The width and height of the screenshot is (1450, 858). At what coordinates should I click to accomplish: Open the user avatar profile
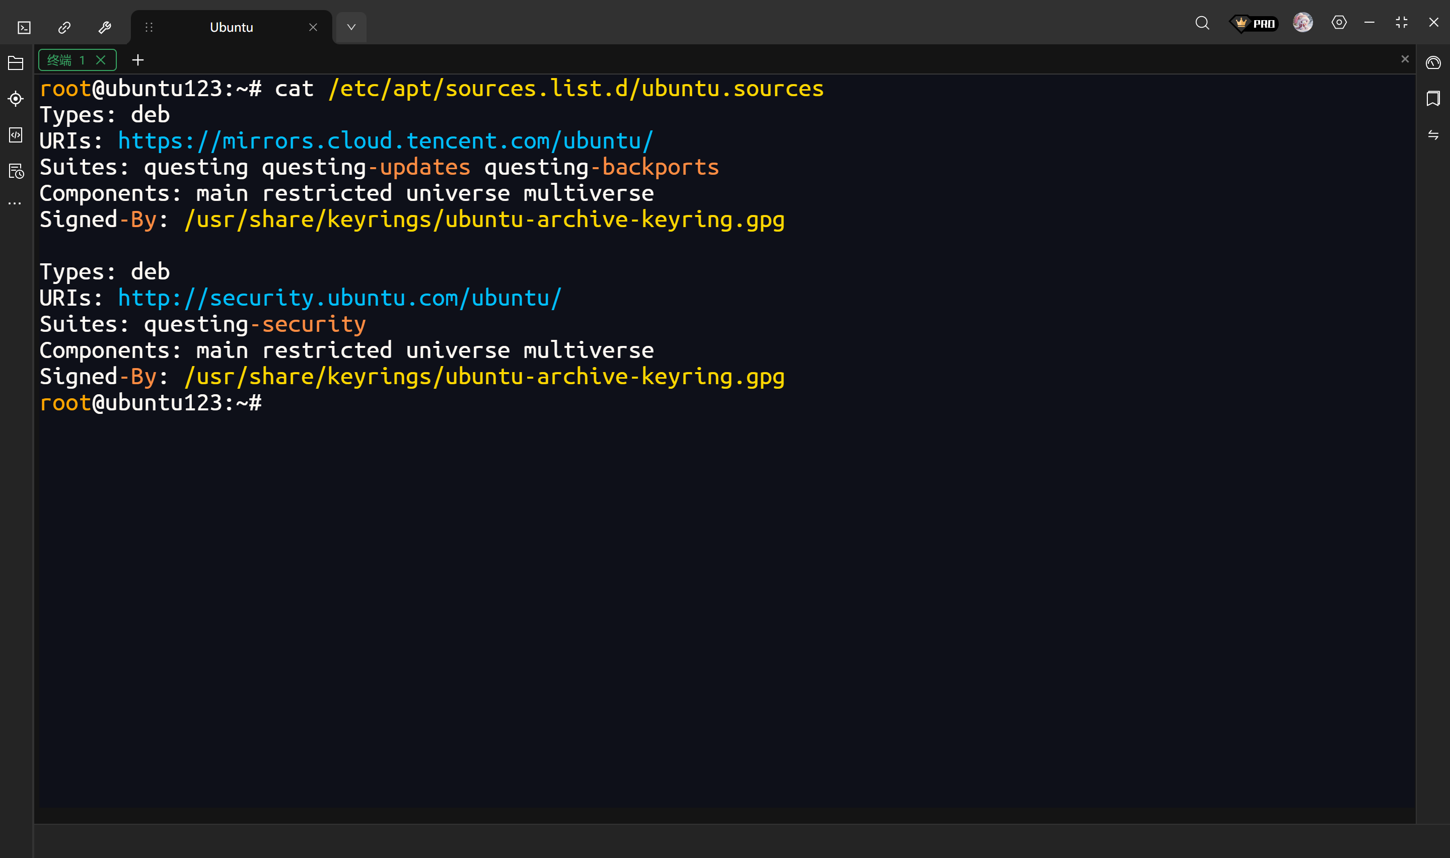[1302, 23]
